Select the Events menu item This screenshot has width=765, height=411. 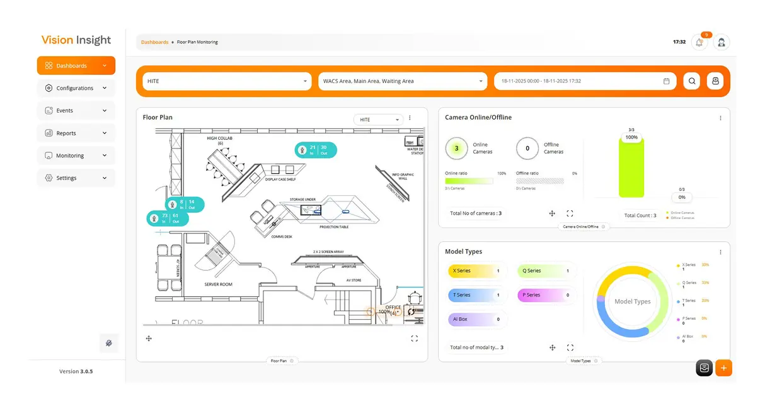click(76, 110)
